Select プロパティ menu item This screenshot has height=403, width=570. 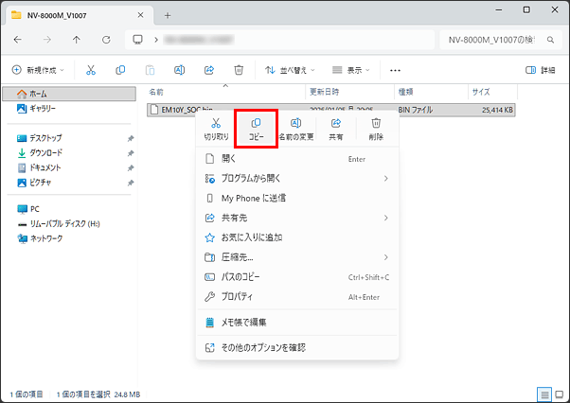click(x=297, y=297)
